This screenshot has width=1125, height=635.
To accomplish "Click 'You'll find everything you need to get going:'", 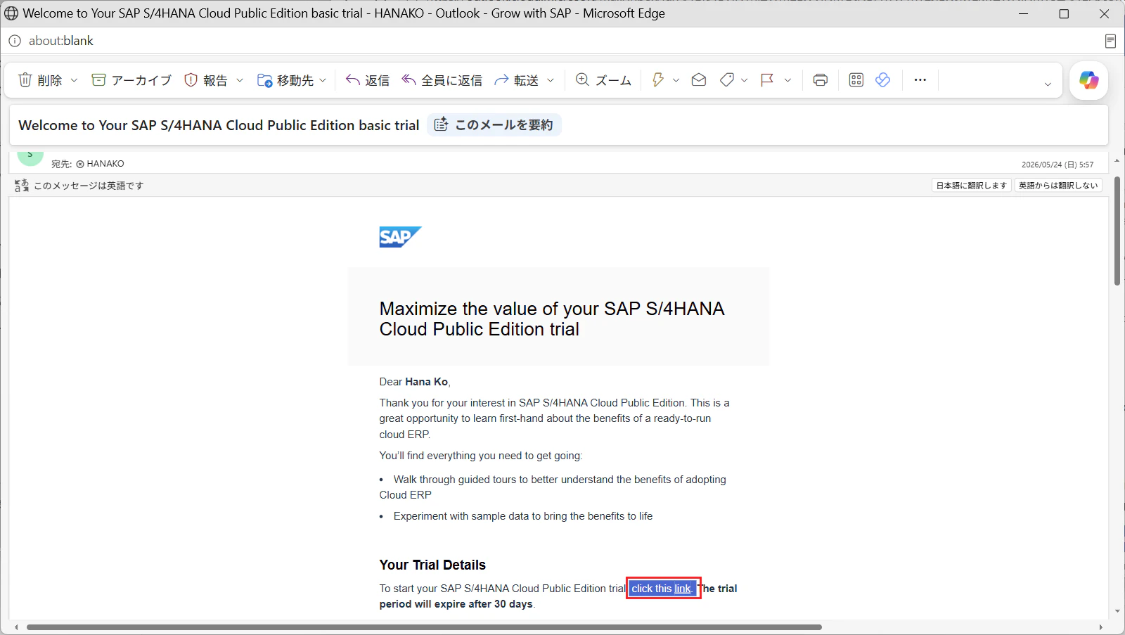I will (x=481, y=456).
